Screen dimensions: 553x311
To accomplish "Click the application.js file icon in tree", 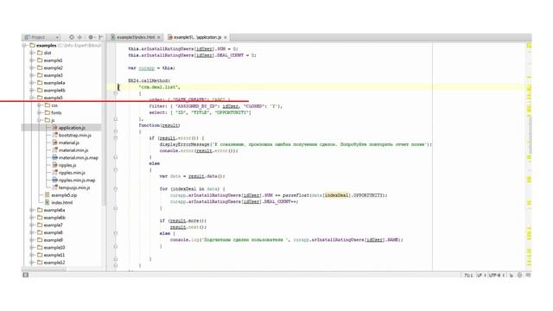I will (55, 128).
